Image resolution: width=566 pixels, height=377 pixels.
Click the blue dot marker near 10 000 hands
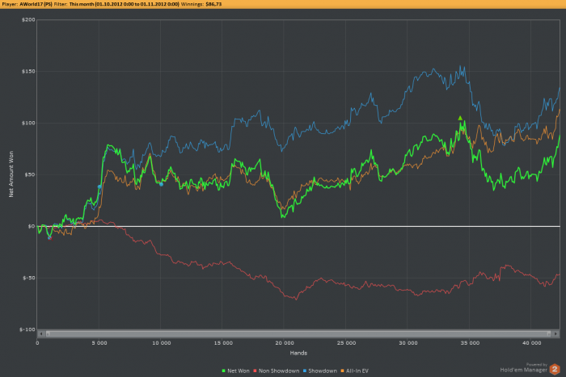point(161,184)
